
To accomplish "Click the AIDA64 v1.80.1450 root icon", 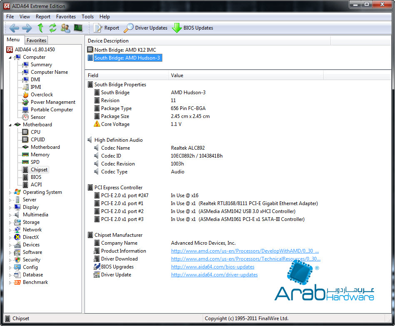I will tap(10, 50).
